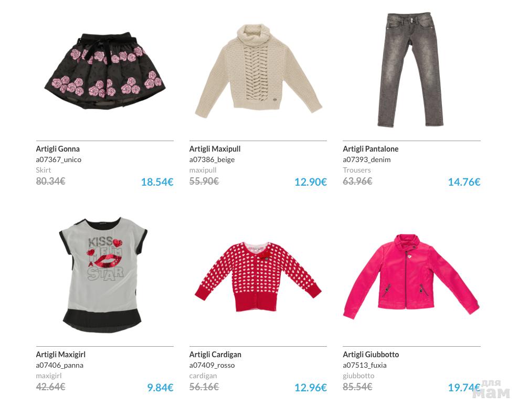The width and height of the screenshot is (518, 406).
Task: Click the 9.84€ maxigirl price
Action: tap(160, 388)
